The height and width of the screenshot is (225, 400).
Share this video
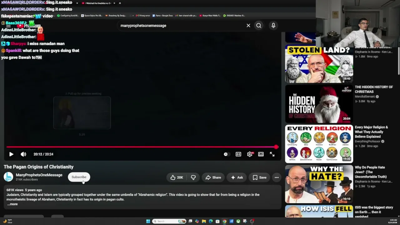tap(213, 177)
